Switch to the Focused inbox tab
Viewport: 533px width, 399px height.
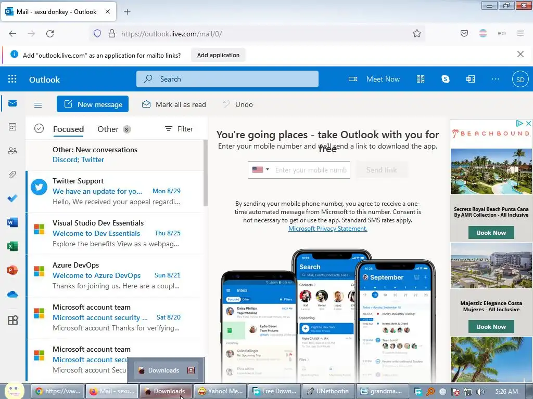pyautogui.click(x=68, y=129)
